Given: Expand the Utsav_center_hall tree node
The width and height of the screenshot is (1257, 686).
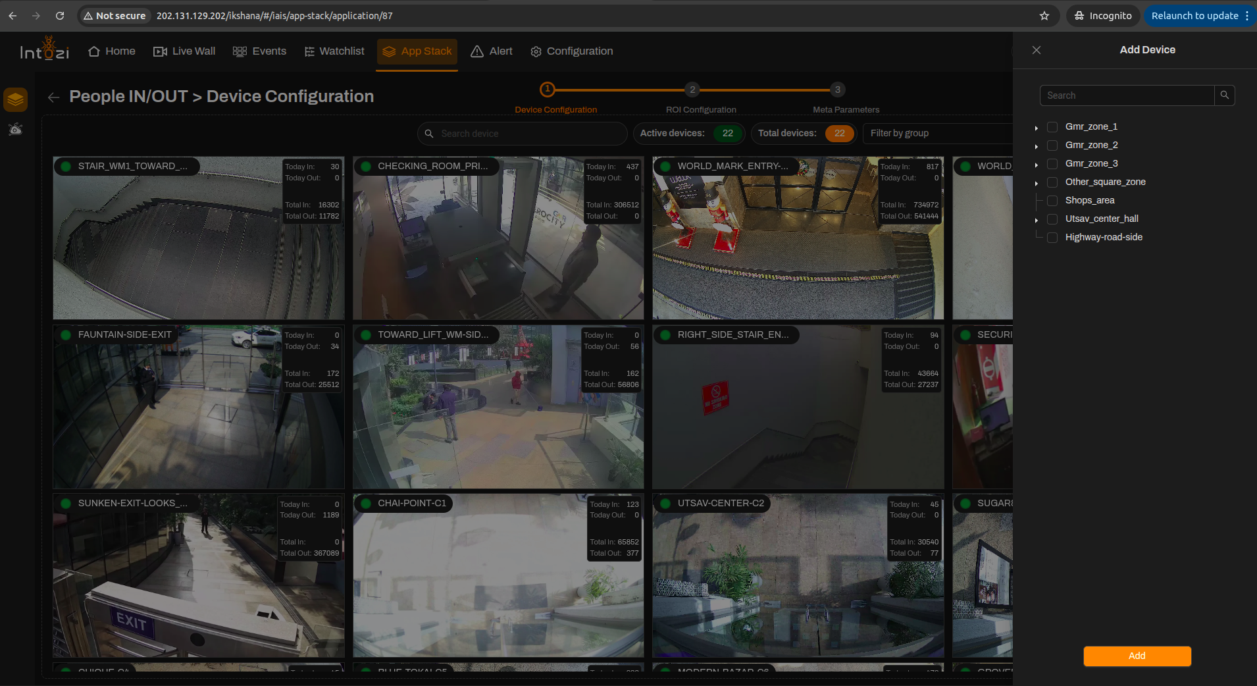Looking at the screenshot, I should [1037, 220].
